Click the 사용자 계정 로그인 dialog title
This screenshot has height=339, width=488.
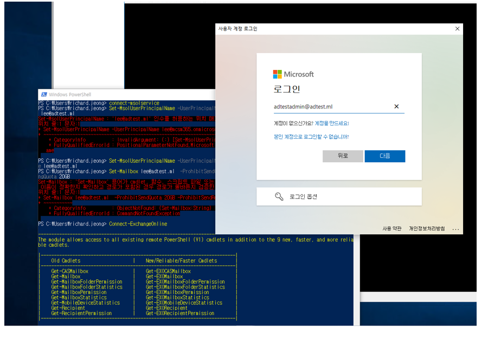(238, 29)
